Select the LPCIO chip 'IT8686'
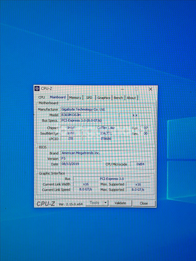 tap(106, 139)
